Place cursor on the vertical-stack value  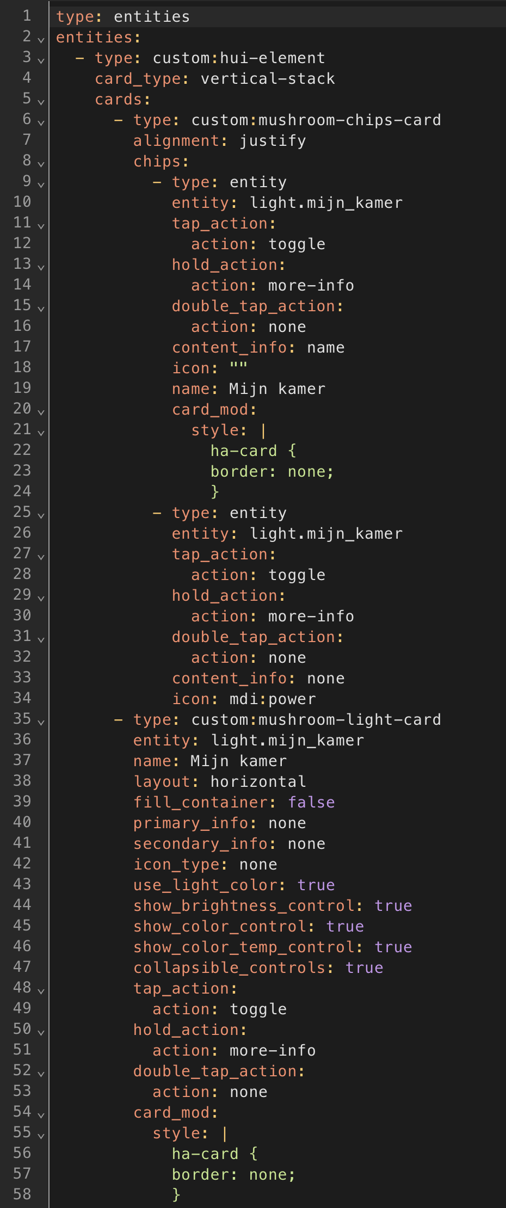click(x=268, y=79)
